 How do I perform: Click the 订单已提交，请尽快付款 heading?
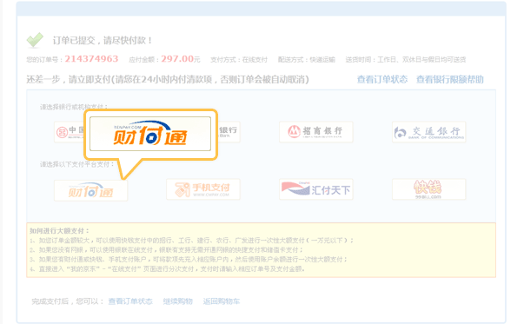103,41
